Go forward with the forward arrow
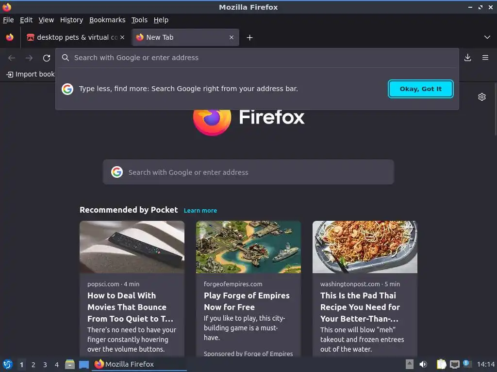 click(x=29, y=58)
